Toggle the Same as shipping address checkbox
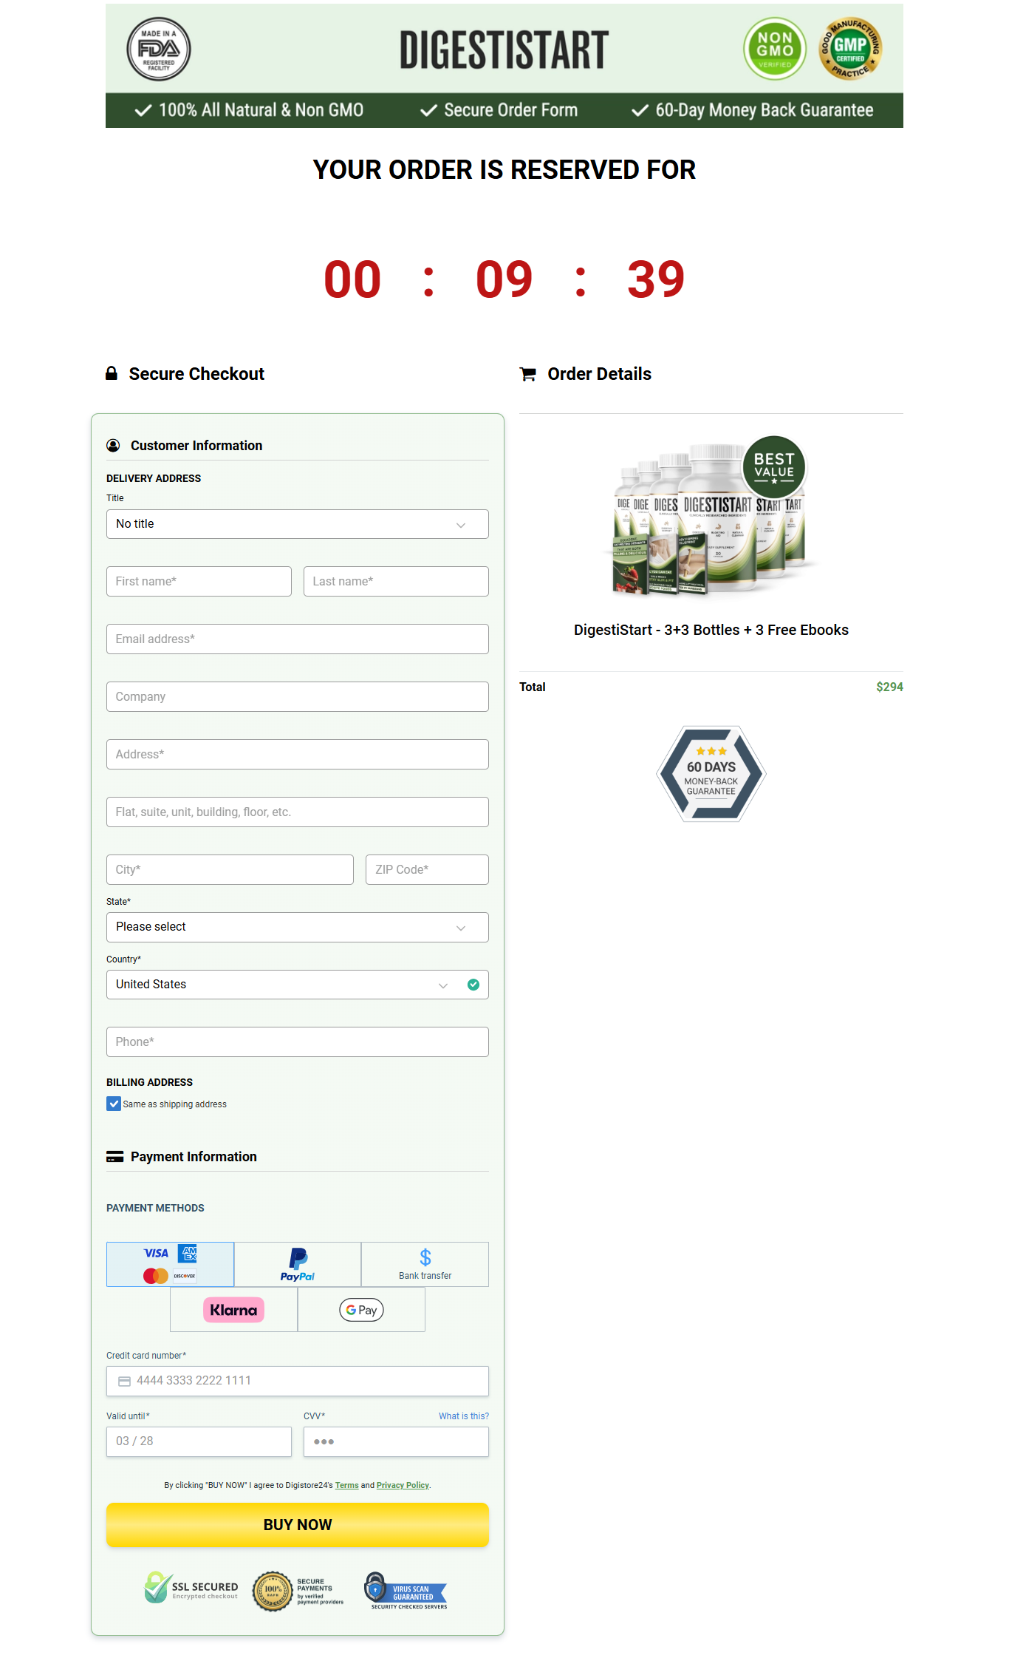This screenshot has width=1009, height=1658. (x=114, y=1104)
